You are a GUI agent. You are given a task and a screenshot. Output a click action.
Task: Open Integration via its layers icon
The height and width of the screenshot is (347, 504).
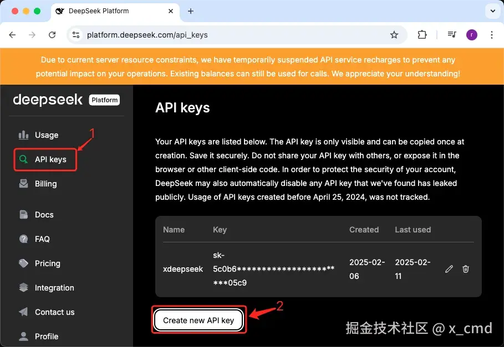(x=24, y=287)
